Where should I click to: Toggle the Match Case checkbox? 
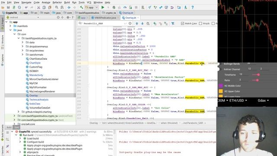(x=183, y=23)
